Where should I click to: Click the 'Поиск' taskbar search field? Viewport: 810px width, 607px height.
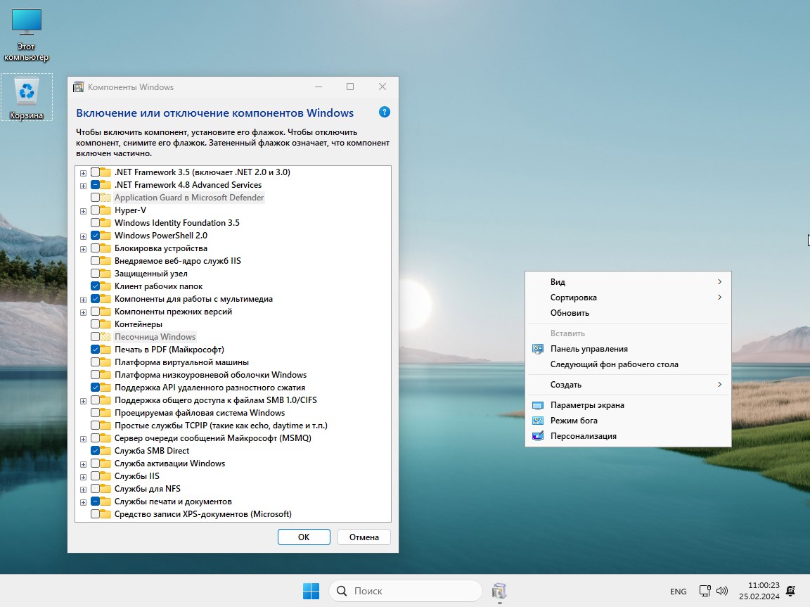coord(406,592)
